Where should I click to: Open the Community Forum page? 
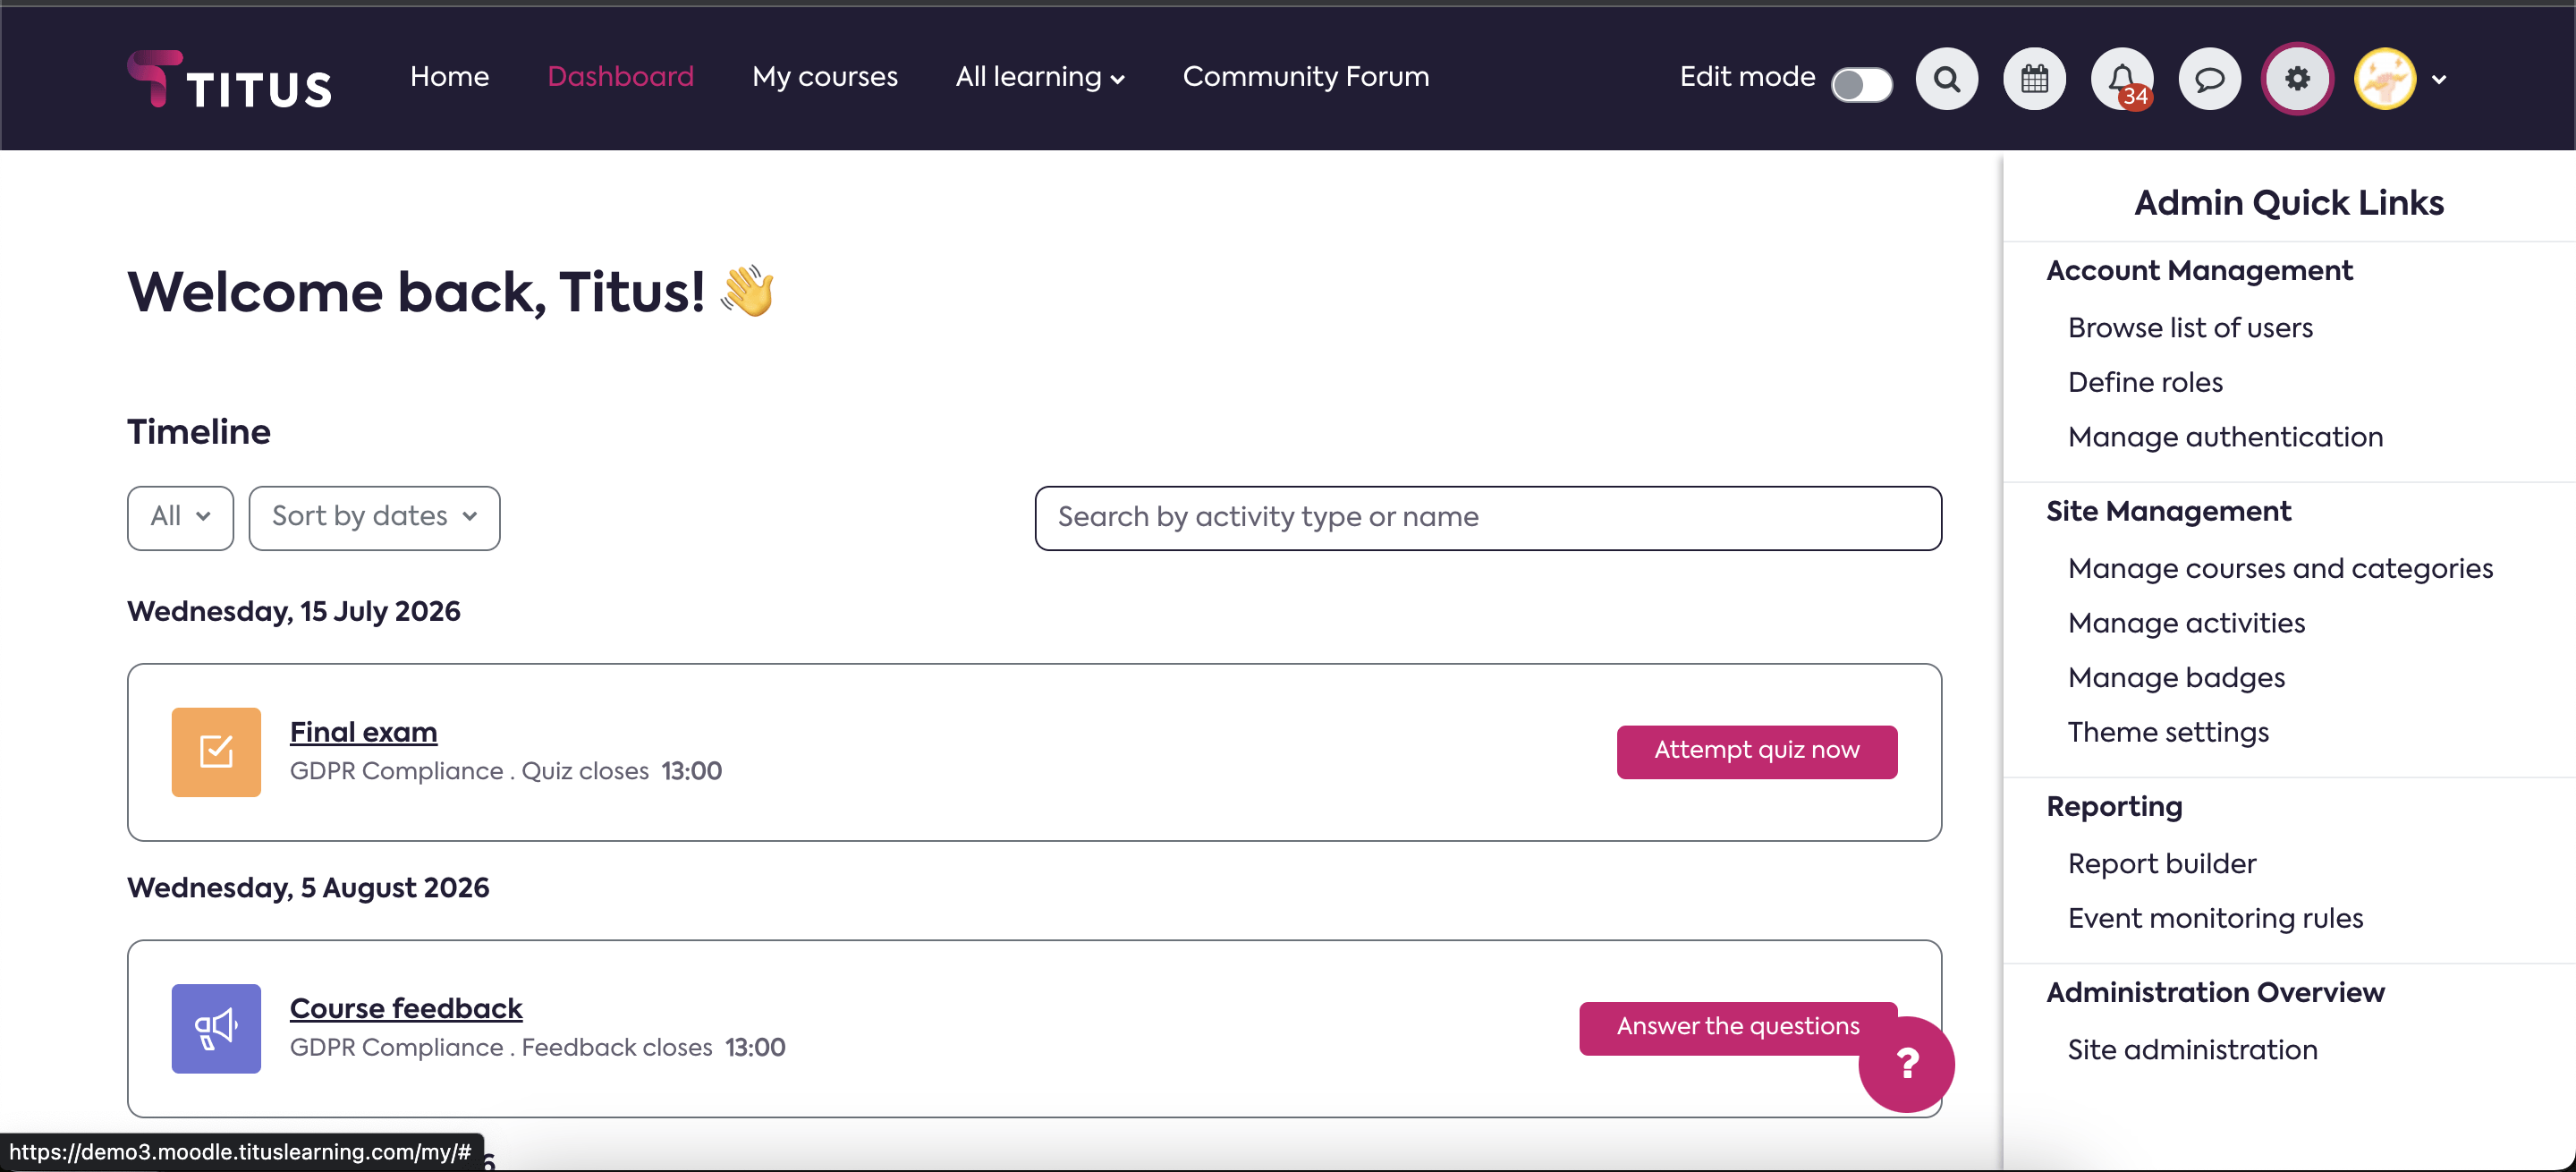[1305, 77]
